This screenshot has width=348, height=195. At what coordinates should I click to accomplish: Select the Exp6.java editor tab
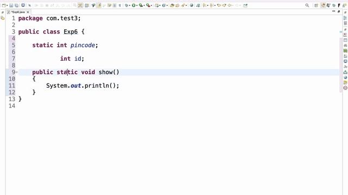18,12
